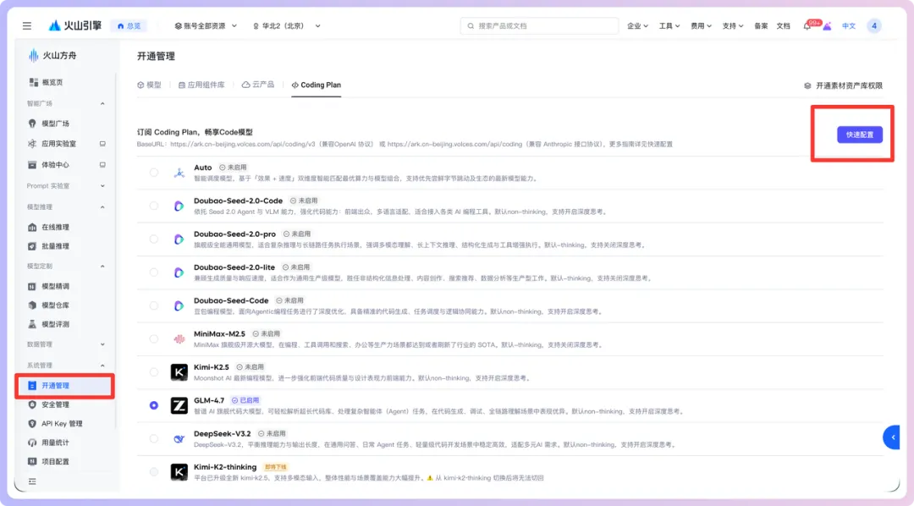Select the Doubao-Seed-2.0-Code radio button
914x506 pixels.
tap(154, 206)
